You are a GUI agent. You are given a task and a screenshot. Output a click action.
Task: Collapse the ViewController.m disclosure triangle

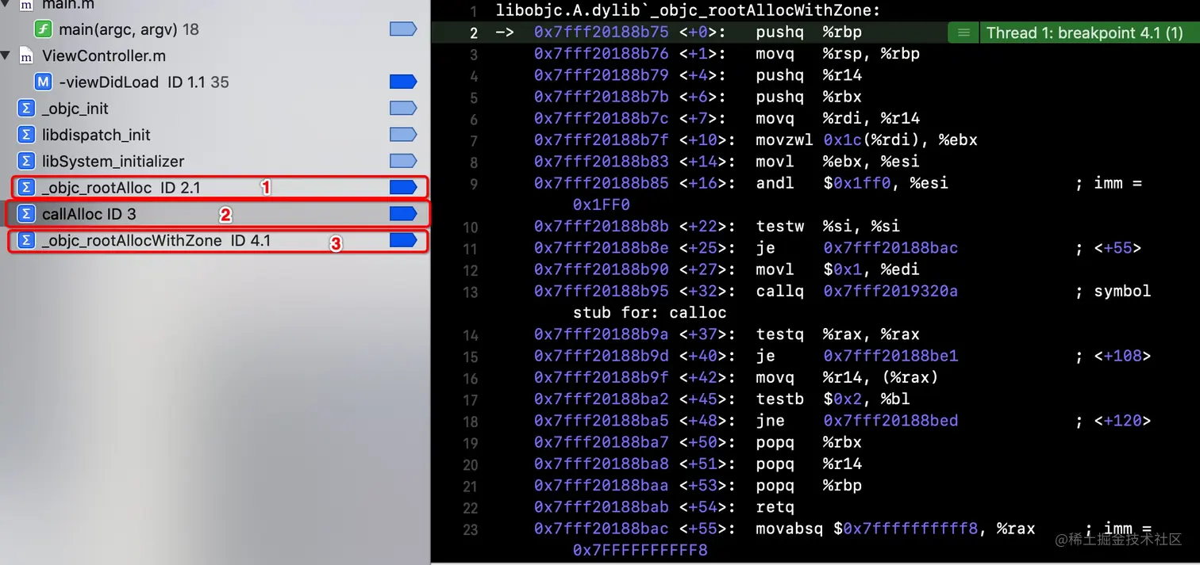coord(6,55)
